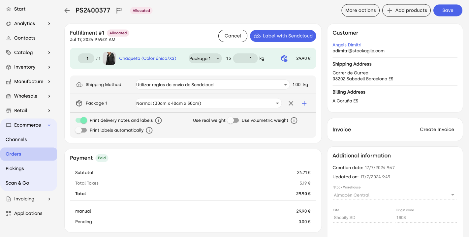Open Package 1 dropdown on product row

click(205, 58)
